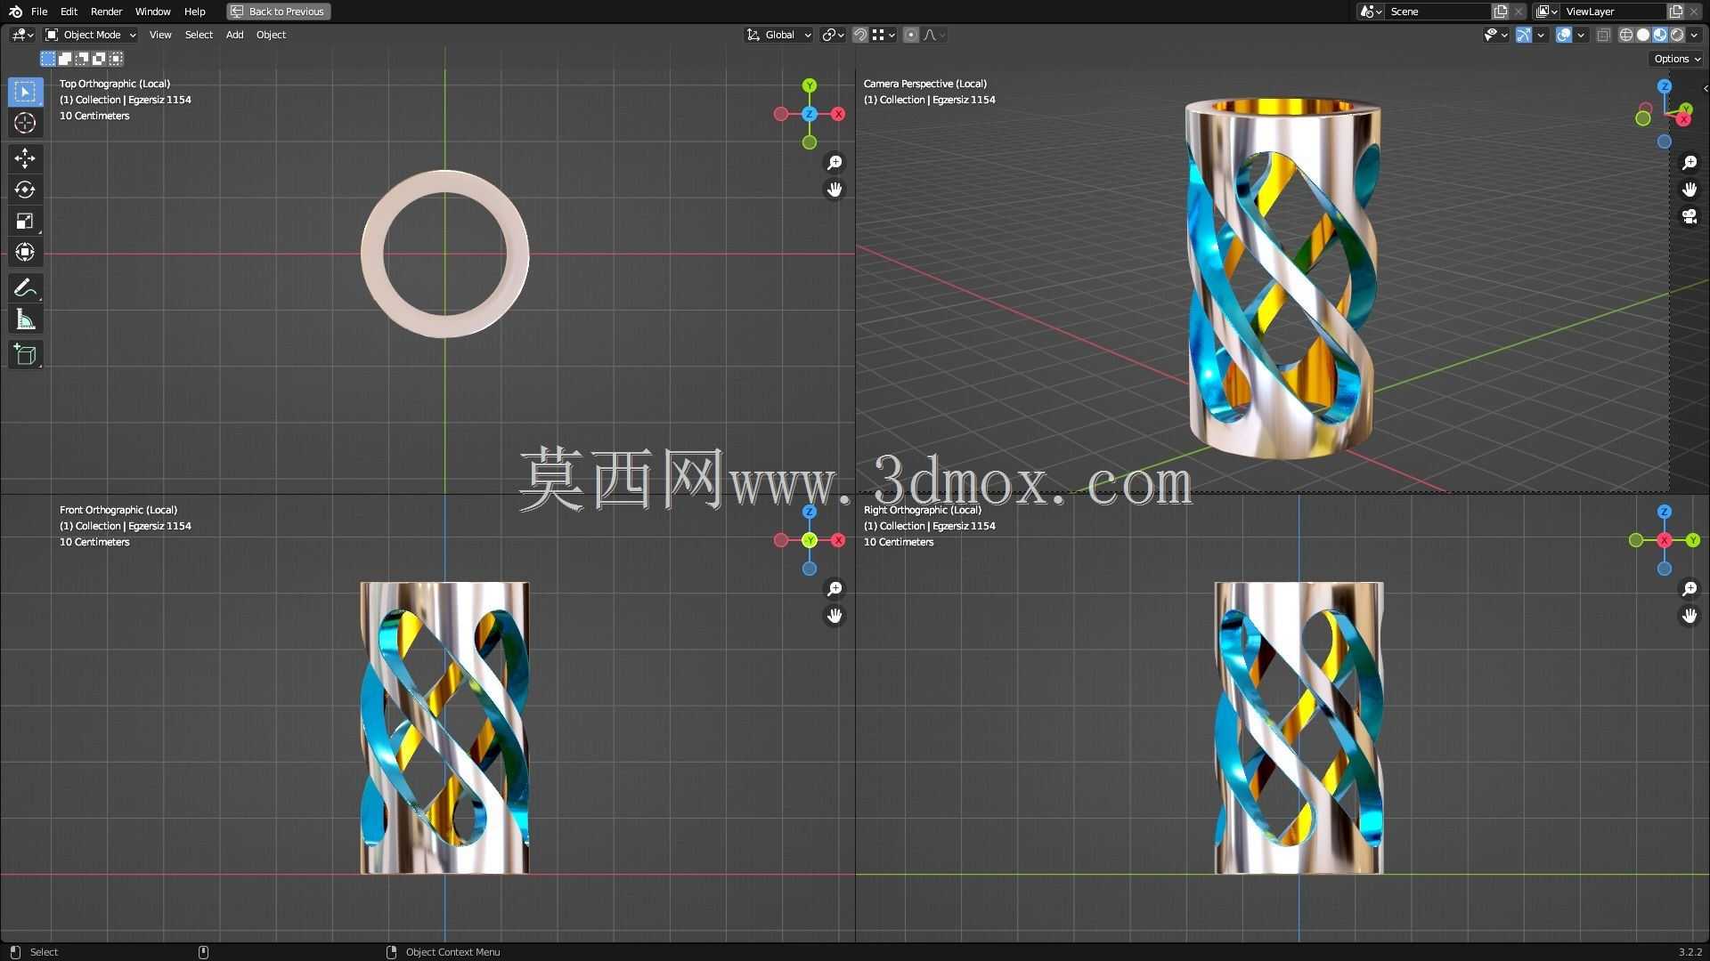Toggle X-ray mode

[1603, 35]
